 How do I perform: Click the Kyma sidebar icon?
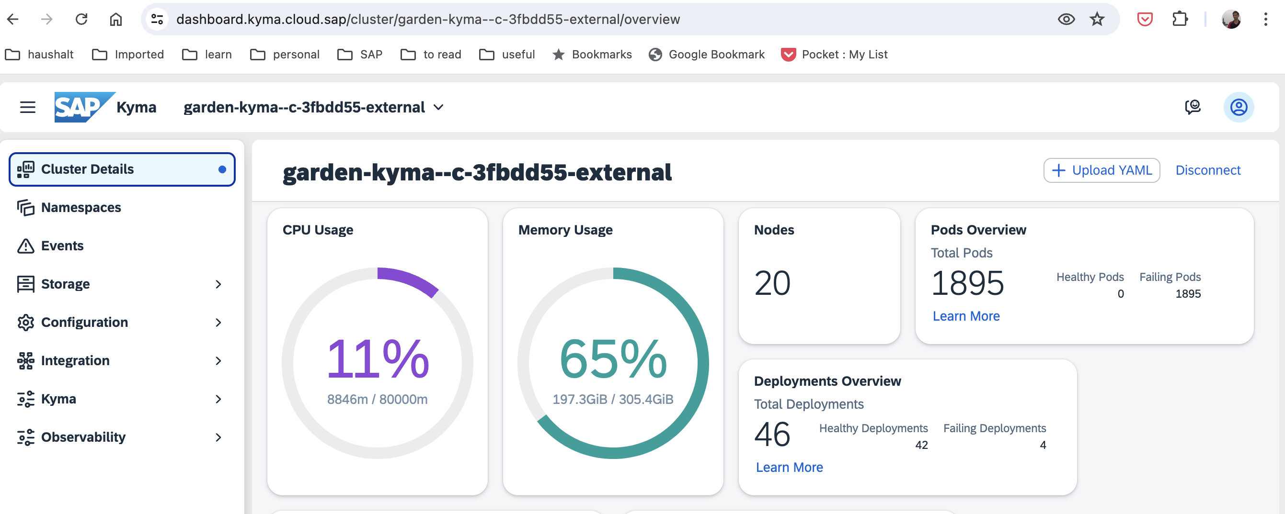coord(26,400)
